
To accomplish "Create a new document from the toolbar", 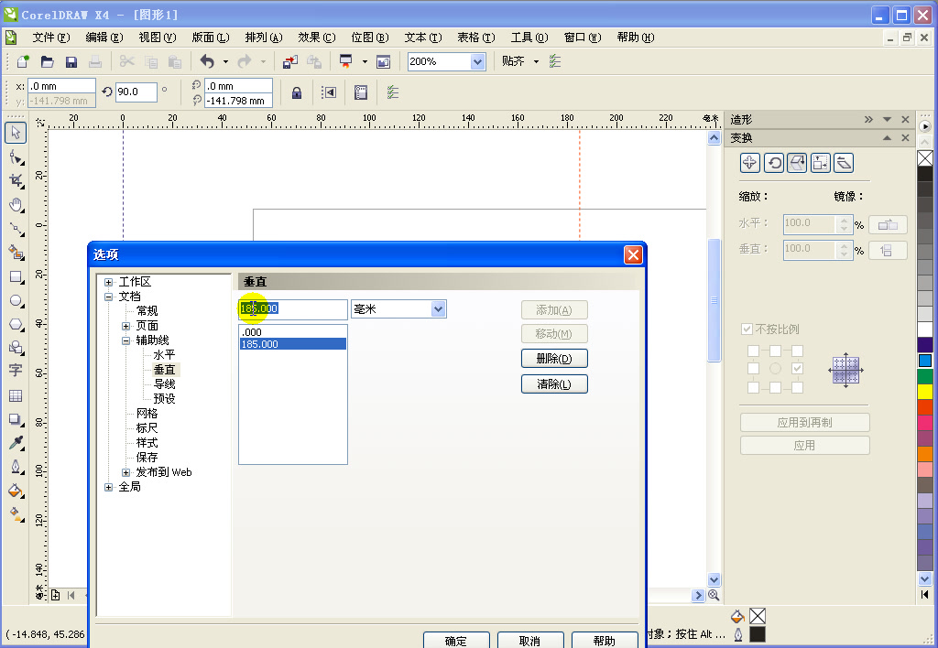I will coord(23,61).
